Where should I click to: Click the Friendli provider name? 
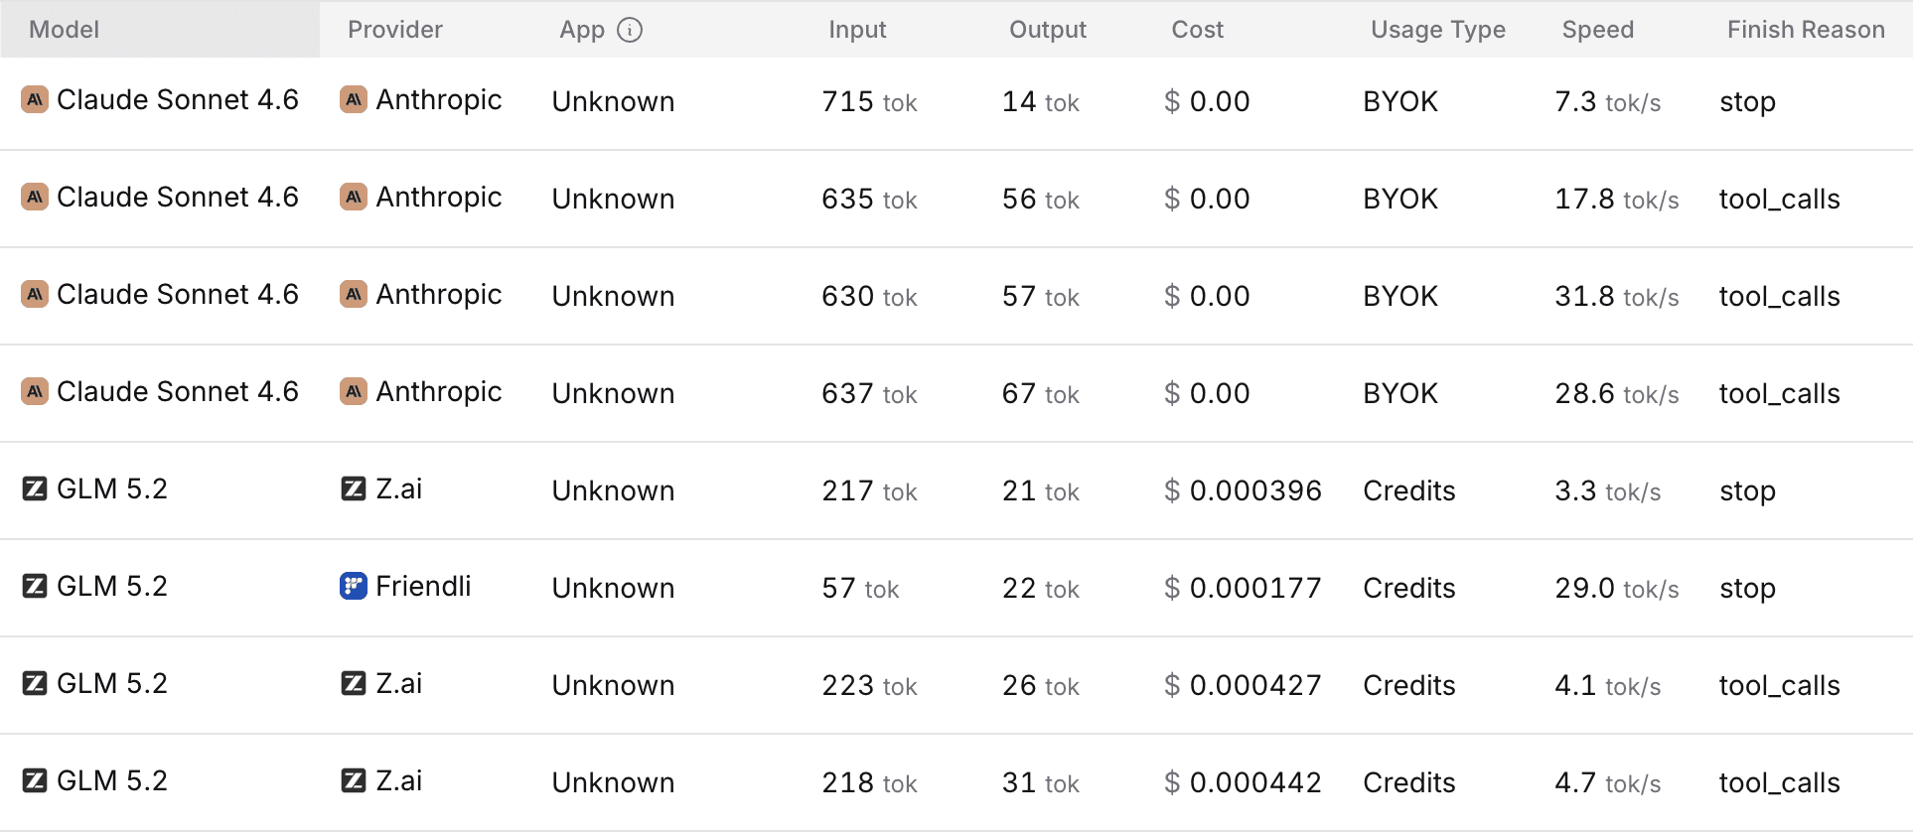423,586
